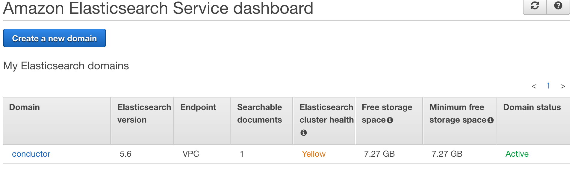Click the Active domain status value
578x171 pixels.
517,154
